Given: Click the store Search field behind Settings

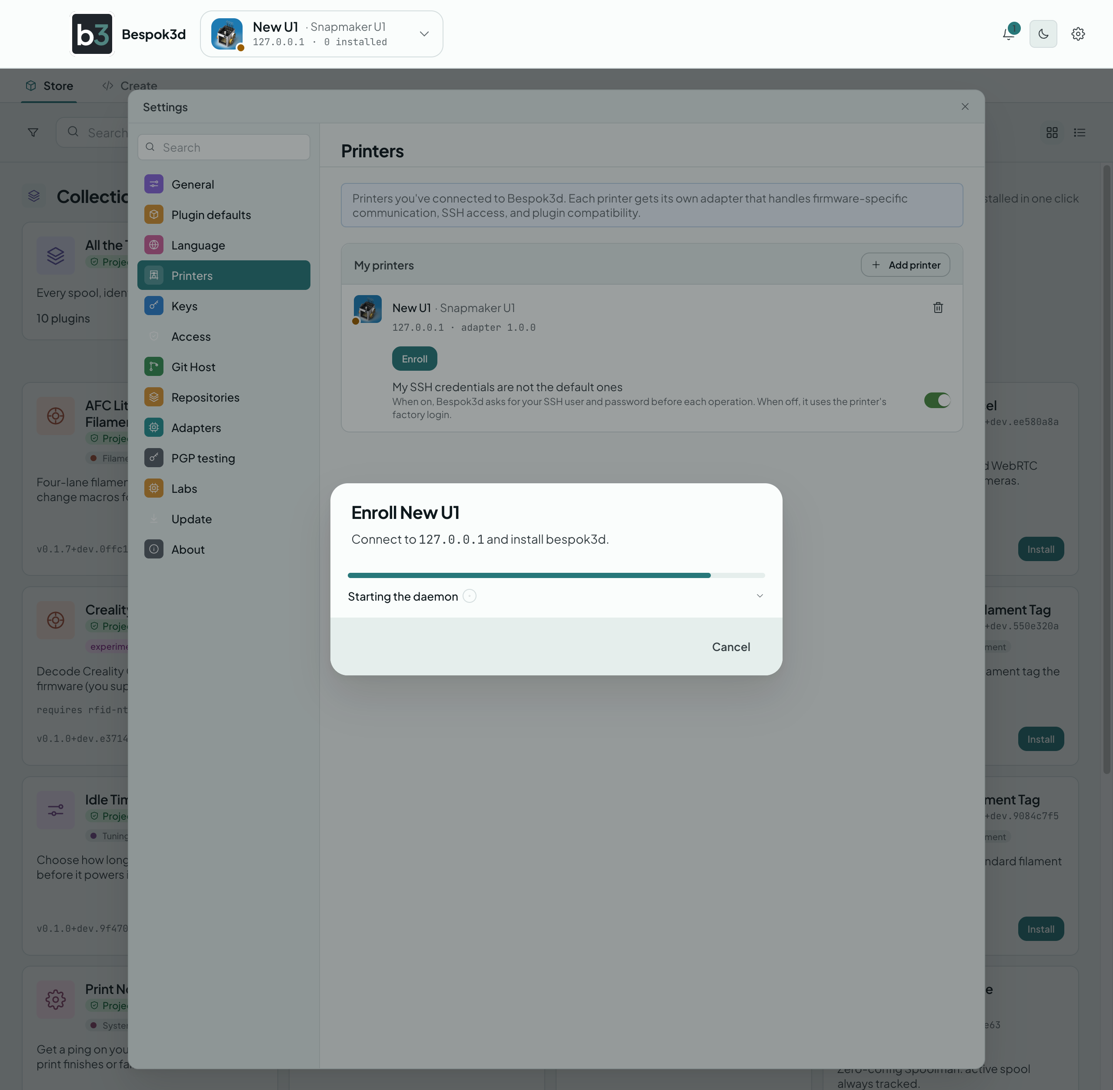Looking at the screenshot, I should tap(93, 132).
